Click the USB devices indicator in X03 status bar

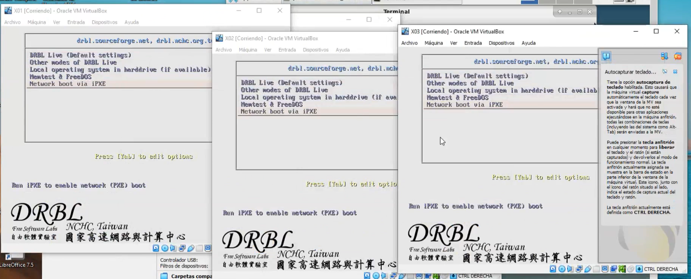point(587,269)
